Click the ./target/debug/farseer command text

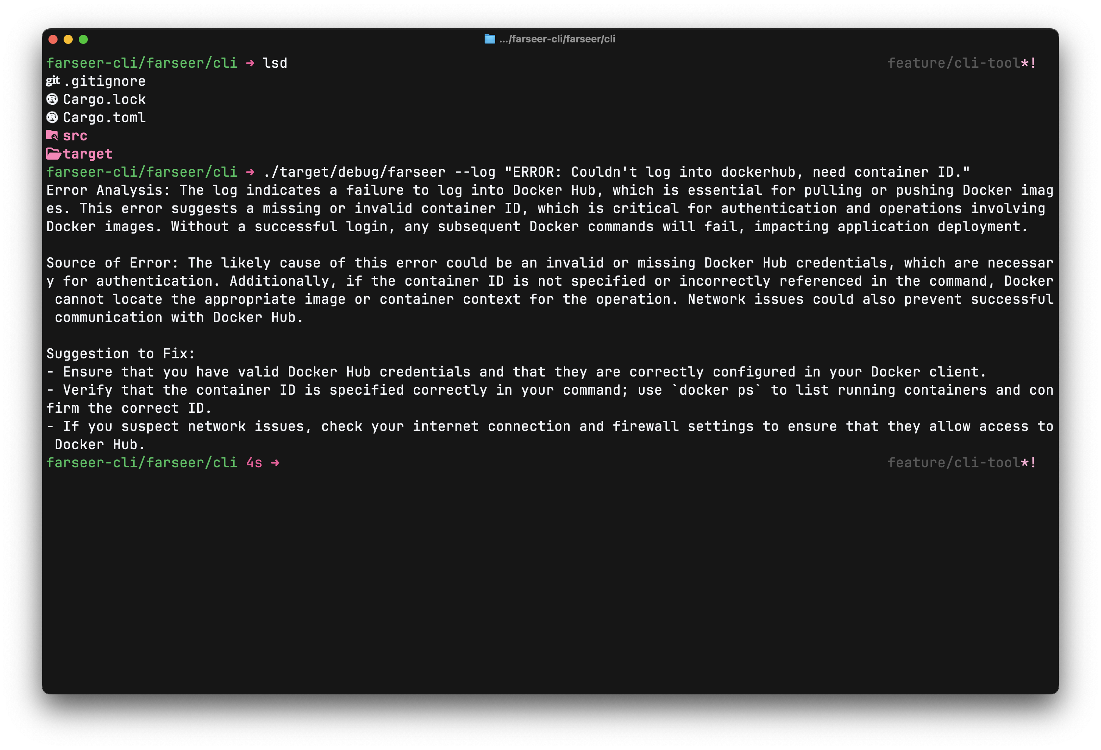point(354,172)
